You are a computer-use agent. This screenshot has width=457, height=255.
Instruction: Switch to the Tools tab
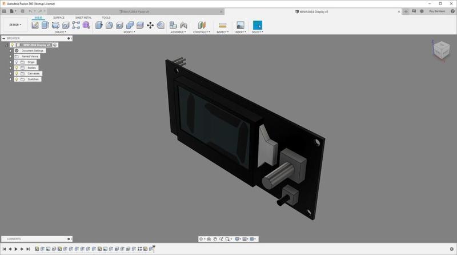(106, 18)
